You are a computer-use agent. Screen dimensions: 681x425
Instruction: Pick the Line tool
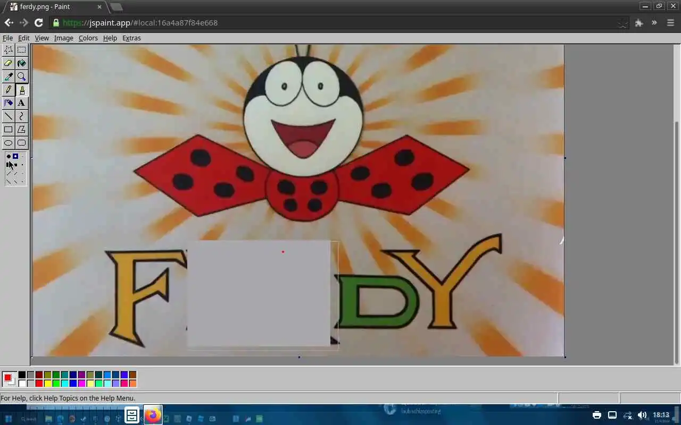click(9, 116)
